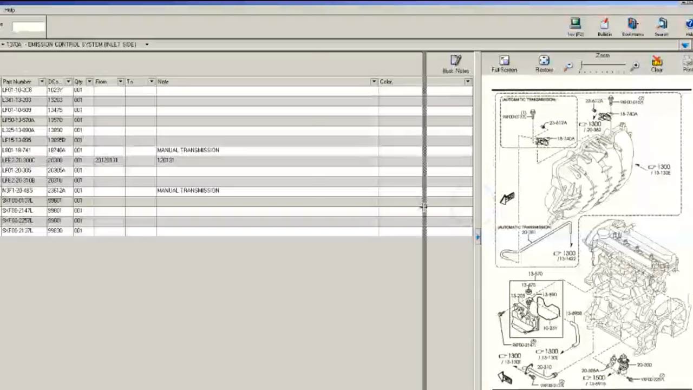Select part row LF01-10-509

pos(236,110)
